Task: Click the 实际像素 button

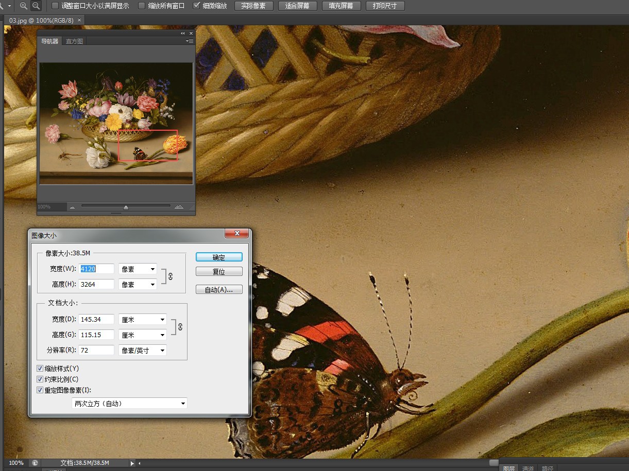Action: [253, 6]
